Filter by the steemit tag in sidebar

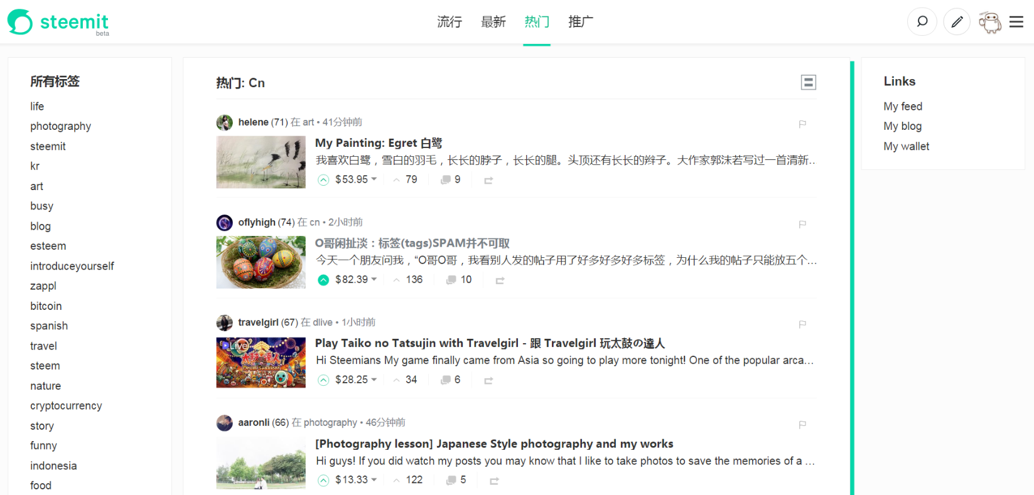click(x=48, y=146)
